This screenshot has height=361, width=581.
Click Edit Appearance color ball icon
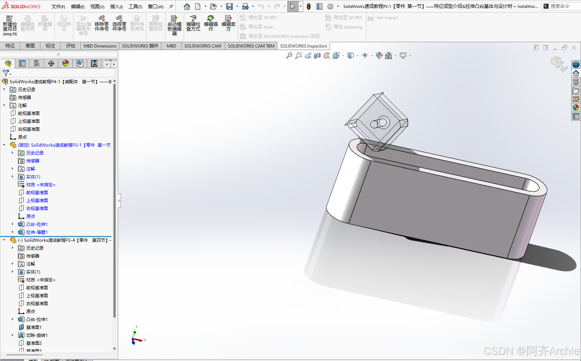point(379,55)
